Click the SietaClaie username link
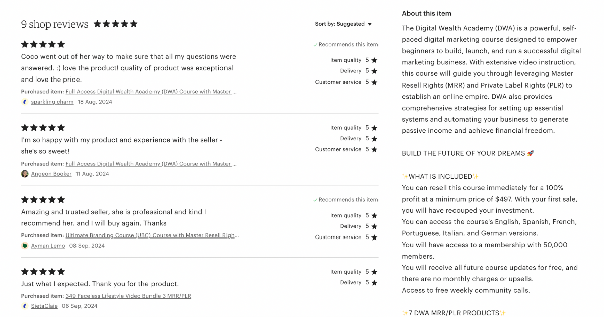This screenshot has height=317, width=604. tap(44, 306)
